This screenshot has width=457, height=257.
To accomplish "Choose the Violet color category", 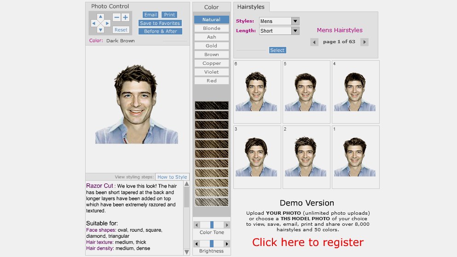I will tap(212, 72).
